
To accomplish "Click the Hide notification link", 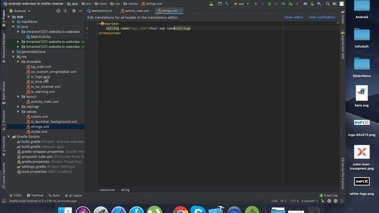I will point(322,17).
